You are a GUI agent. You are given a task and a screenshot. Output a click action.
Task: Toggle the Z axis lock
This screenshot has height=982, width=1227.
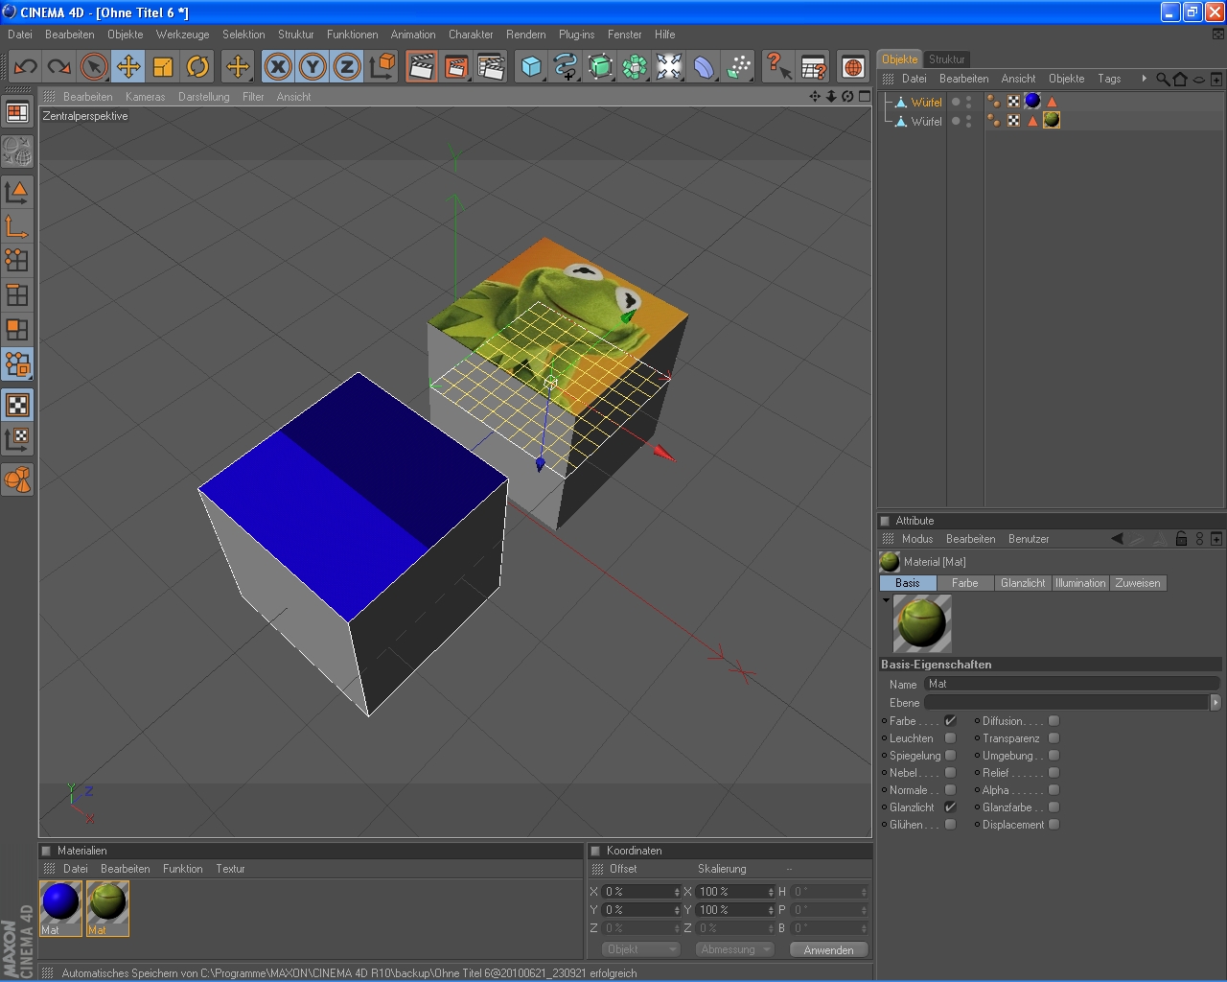[x=347, y=66]
